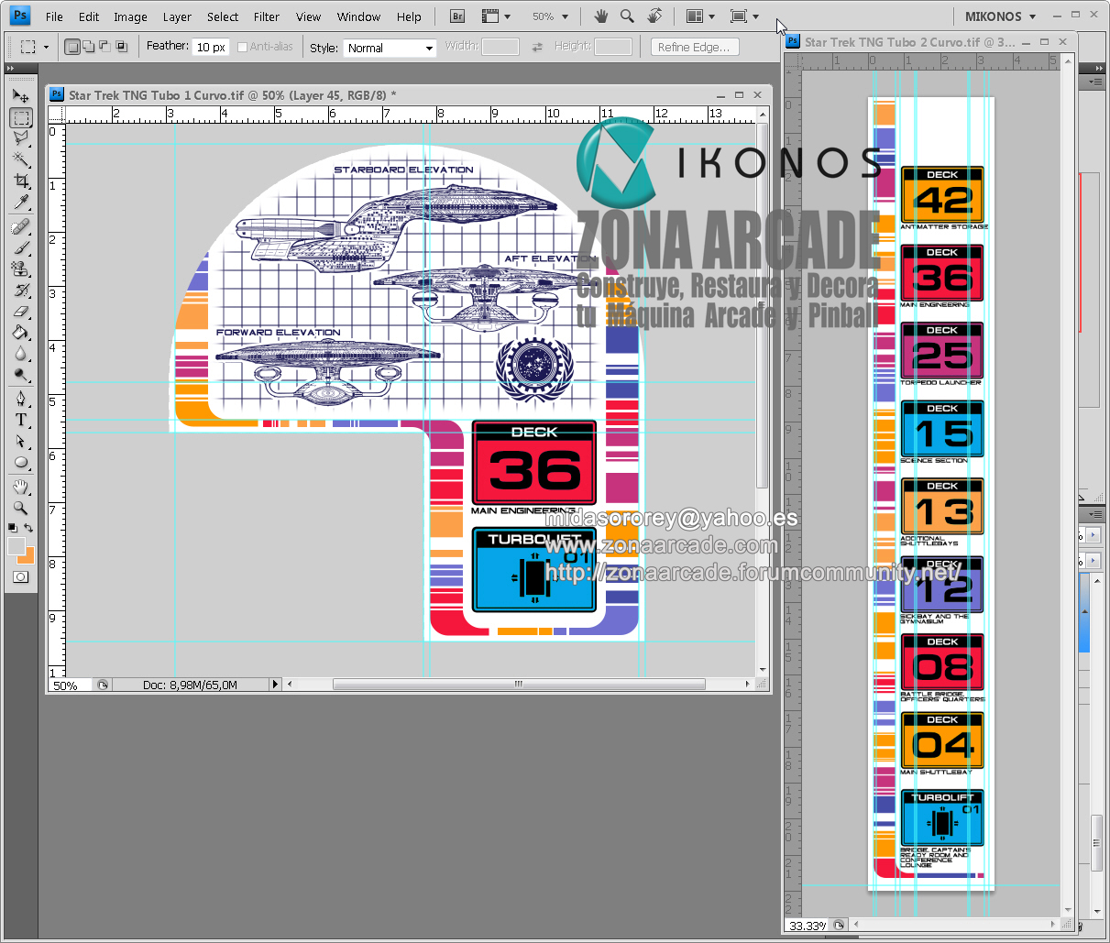This screenshot has height=943, width=1110.
Task: Click the Refine Edge button
Action: pos(694,47)
